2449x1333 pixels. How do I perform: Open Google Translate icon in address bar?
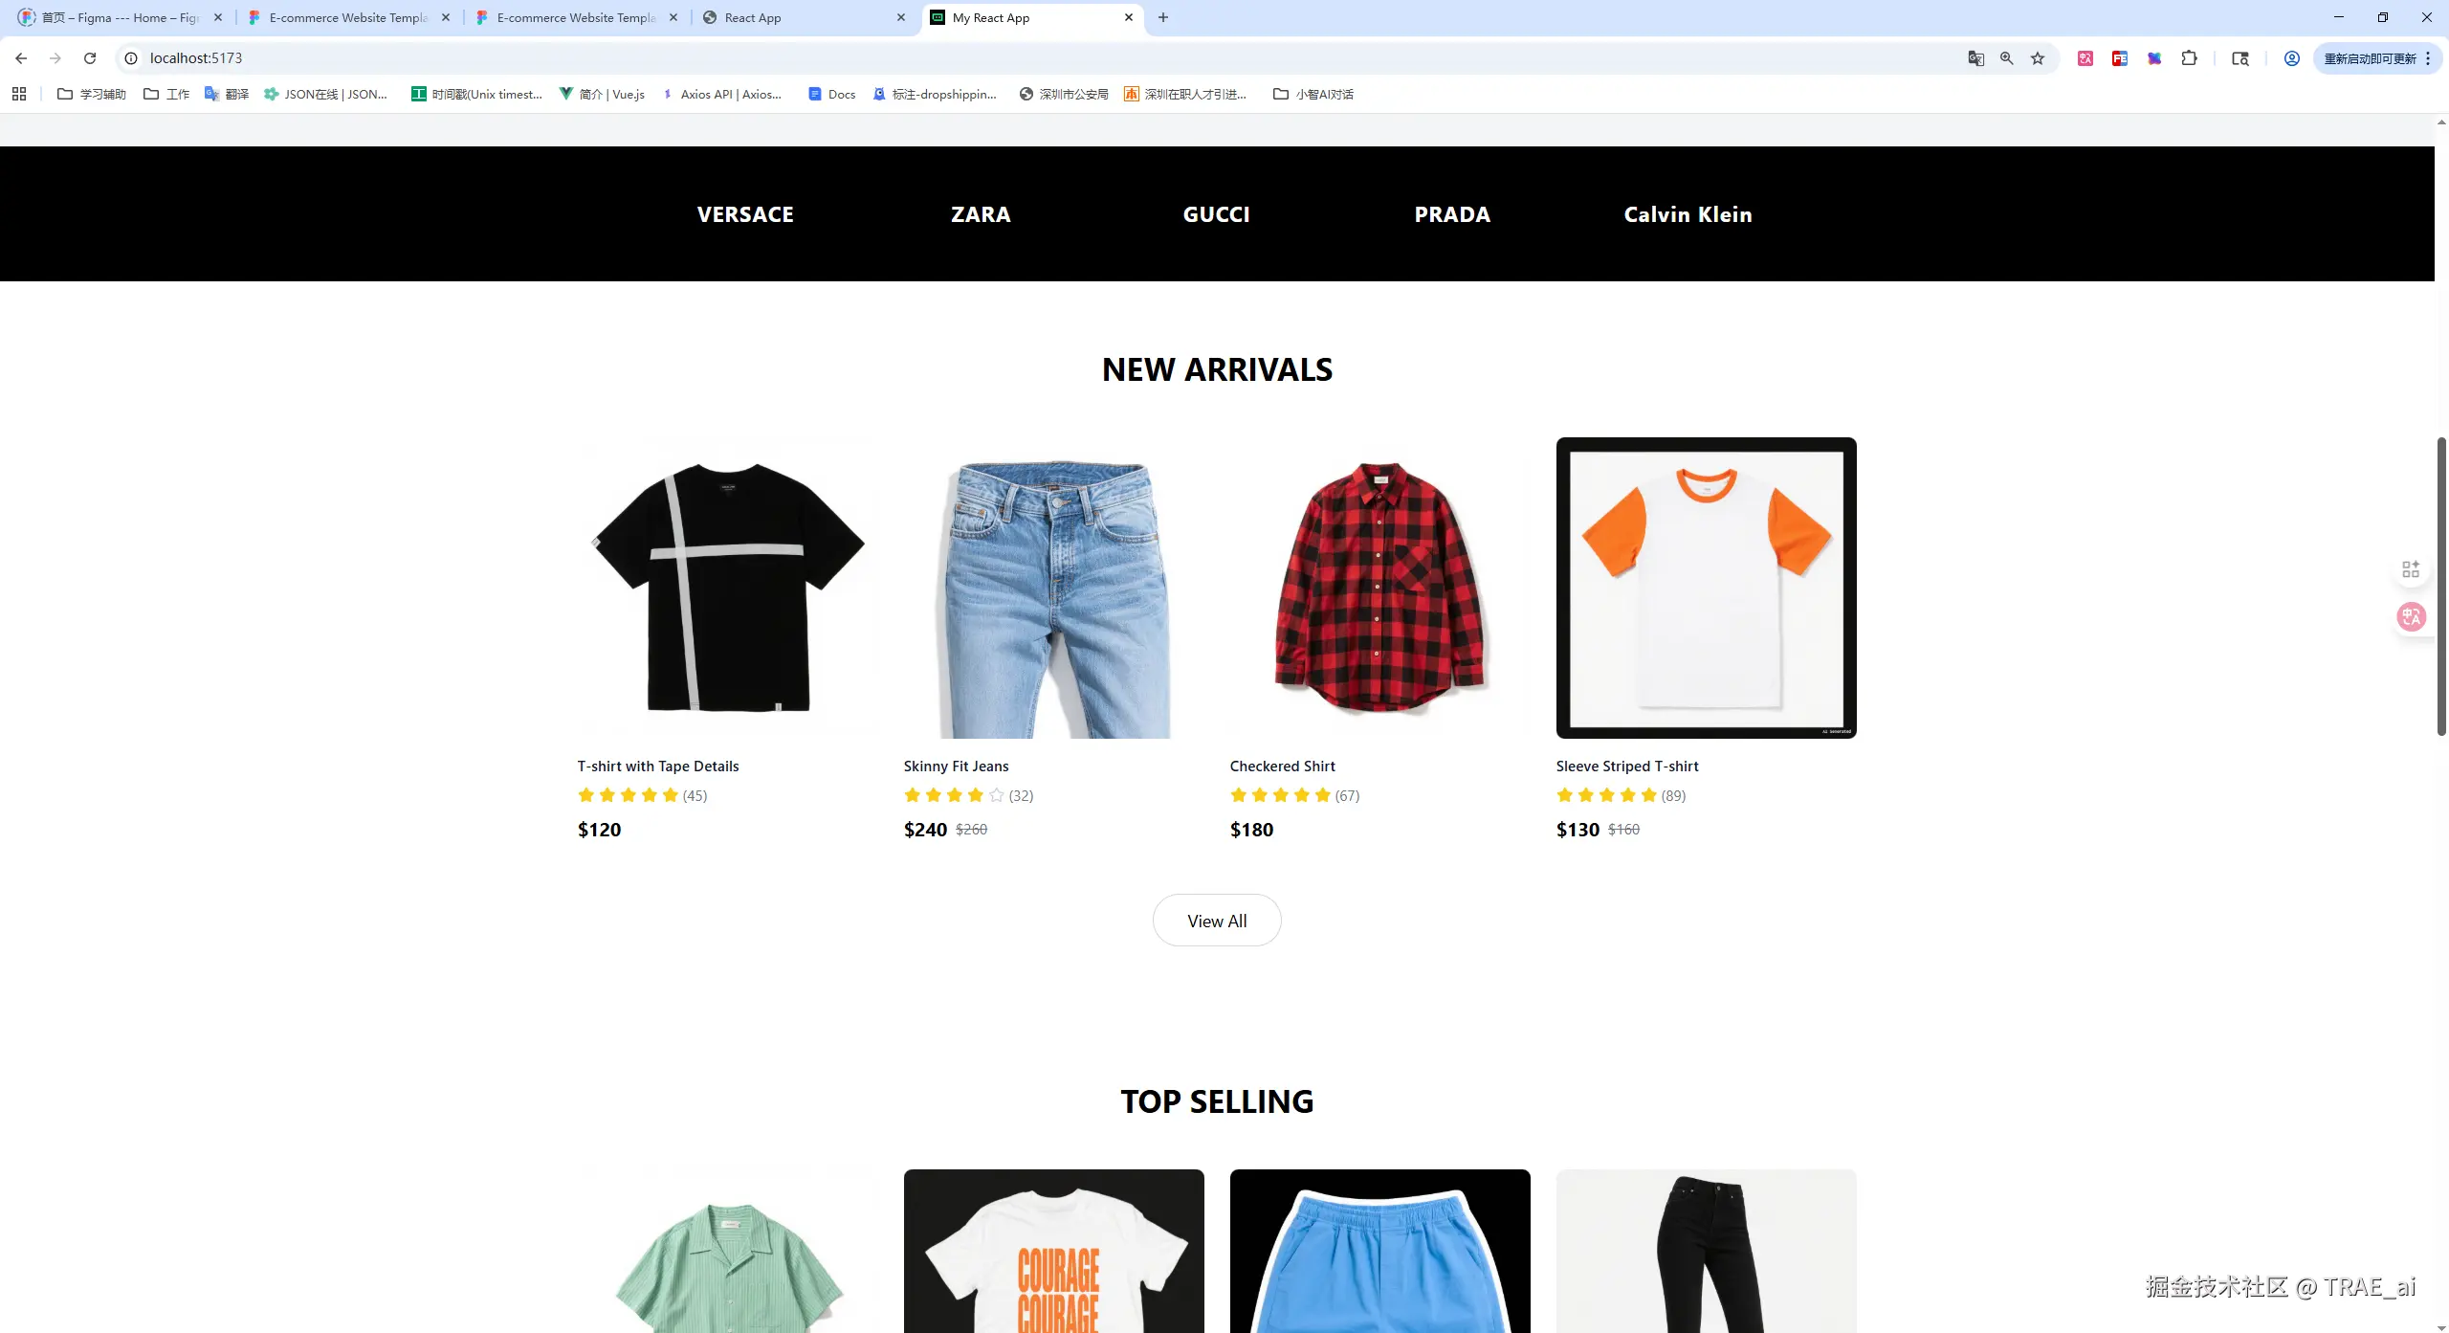[1976, 58]
